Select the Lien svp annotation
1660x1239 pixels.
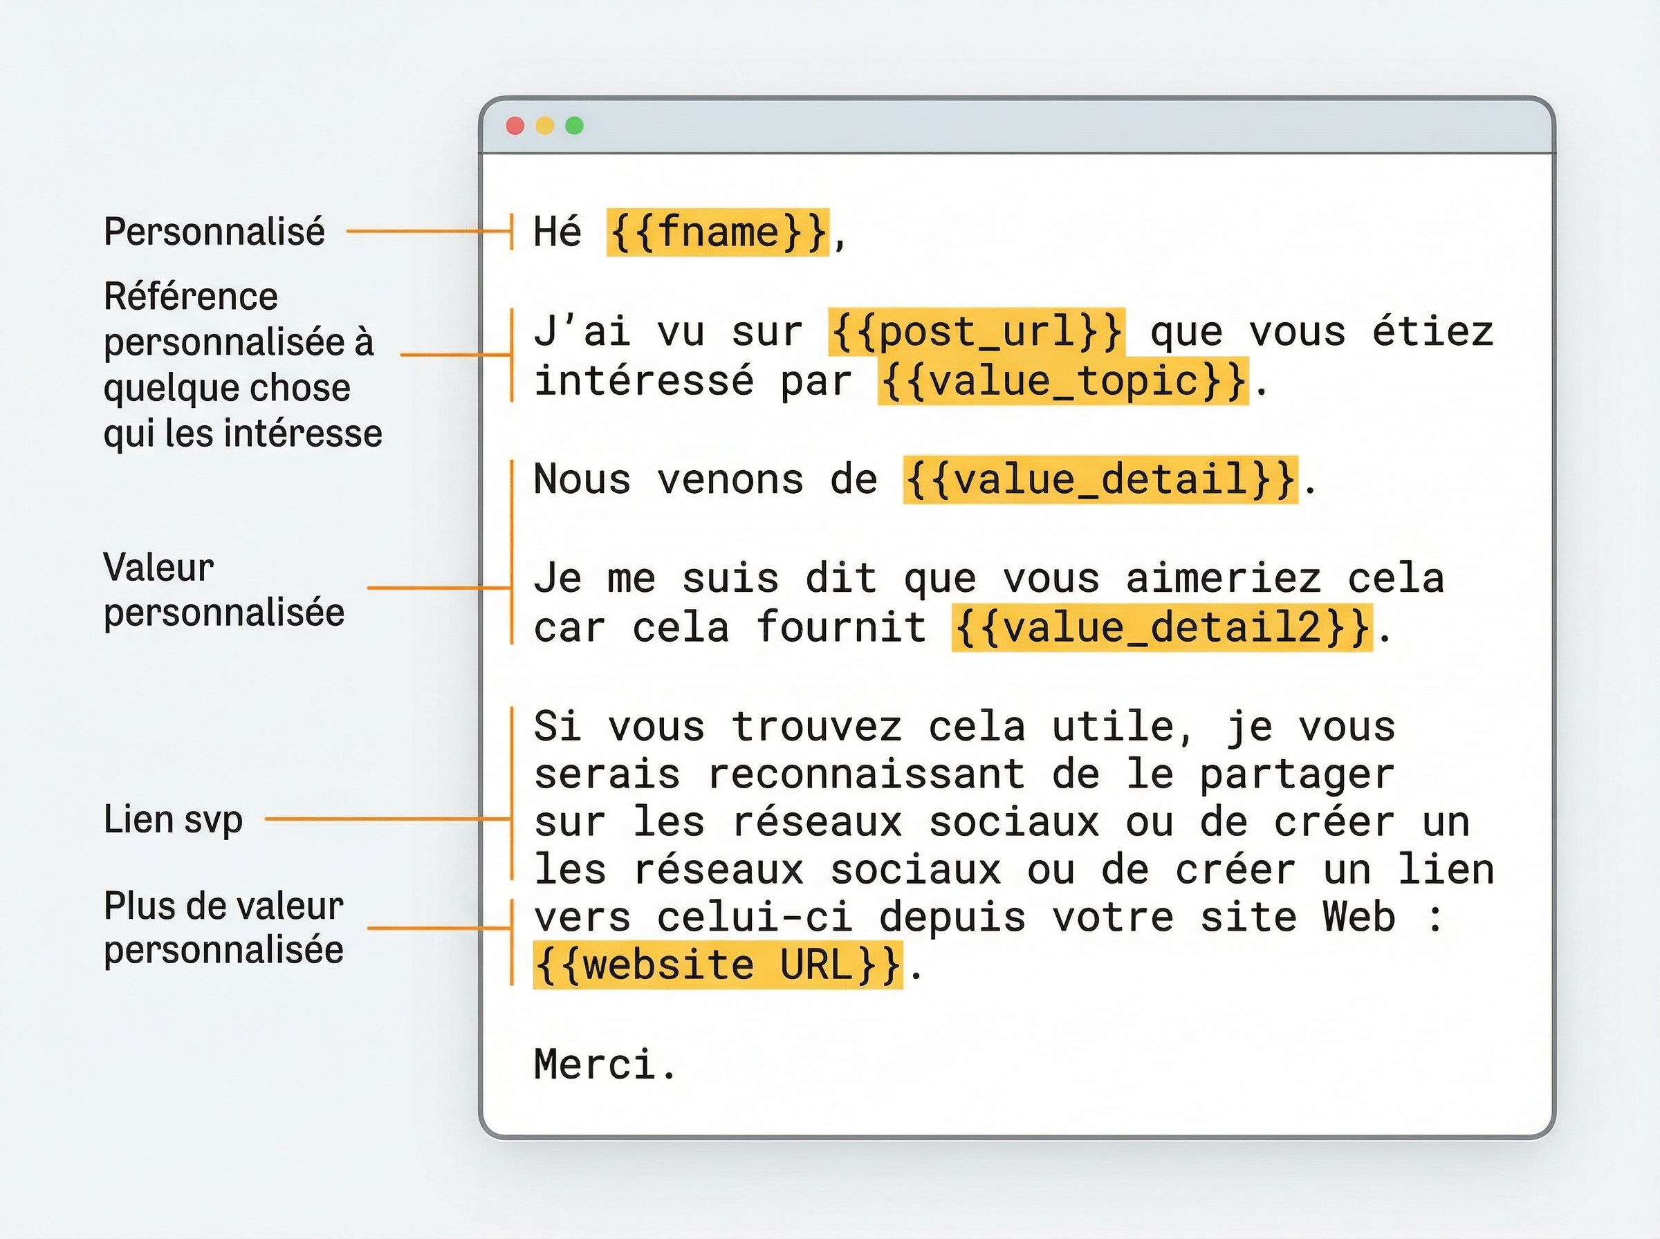coord(174,820)
